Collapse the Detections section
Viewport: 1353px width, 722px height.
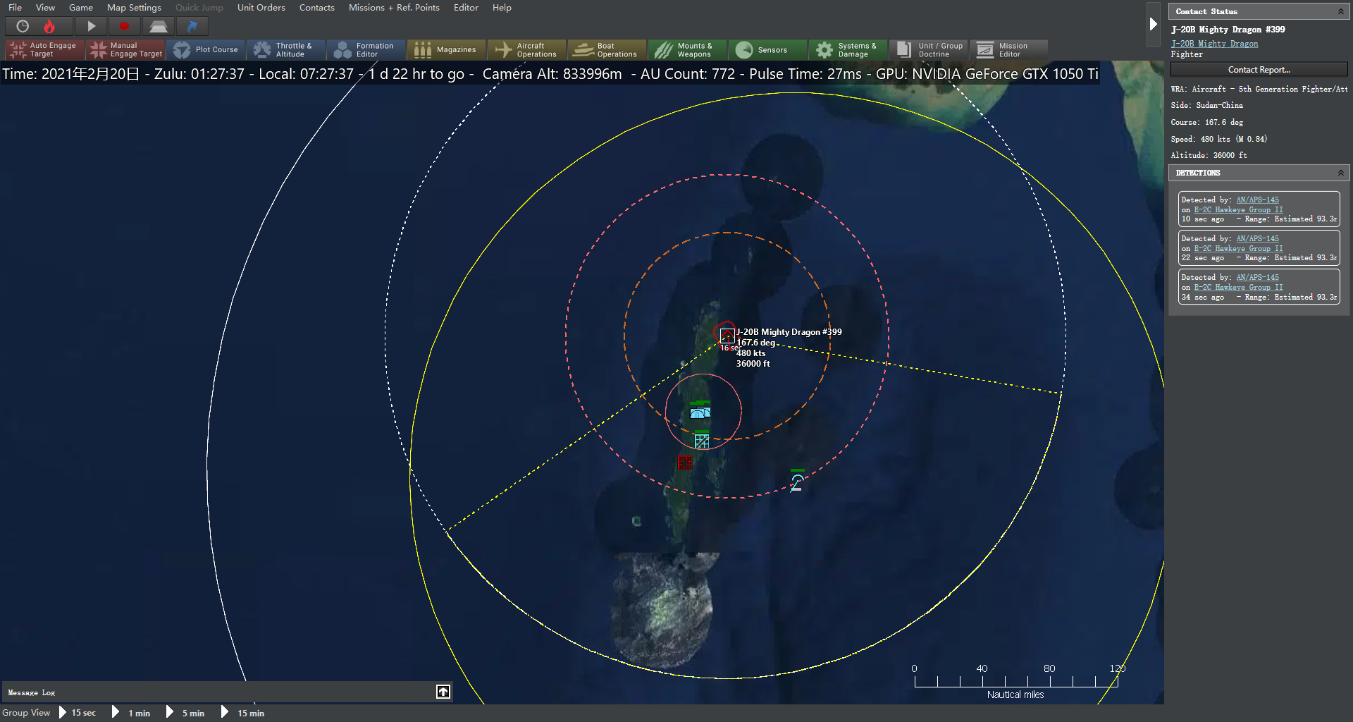pos(1340,173)
